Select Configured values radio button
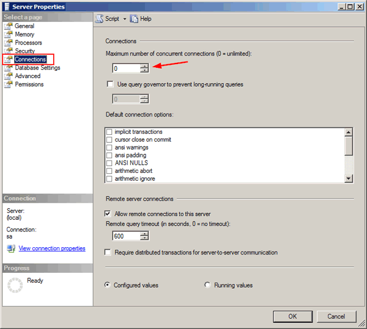The image size is (367, 329). (x=108, y=285)
